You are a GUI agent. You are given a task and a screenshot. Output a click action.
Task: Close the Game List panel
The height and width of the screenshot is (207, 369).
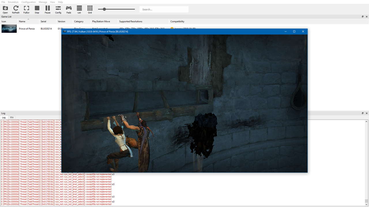click(x=367, y=17)
